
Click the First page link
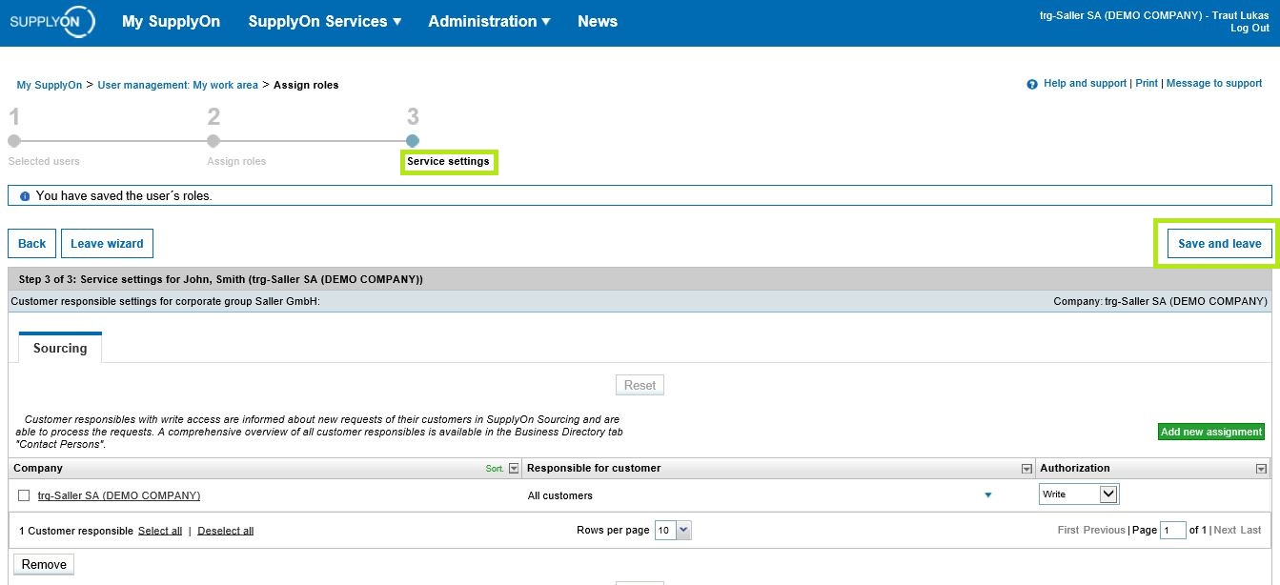(1068, 530)
